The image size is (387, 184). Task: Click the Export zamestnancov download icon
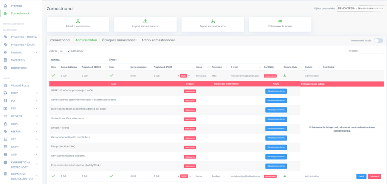click(213, 21)
